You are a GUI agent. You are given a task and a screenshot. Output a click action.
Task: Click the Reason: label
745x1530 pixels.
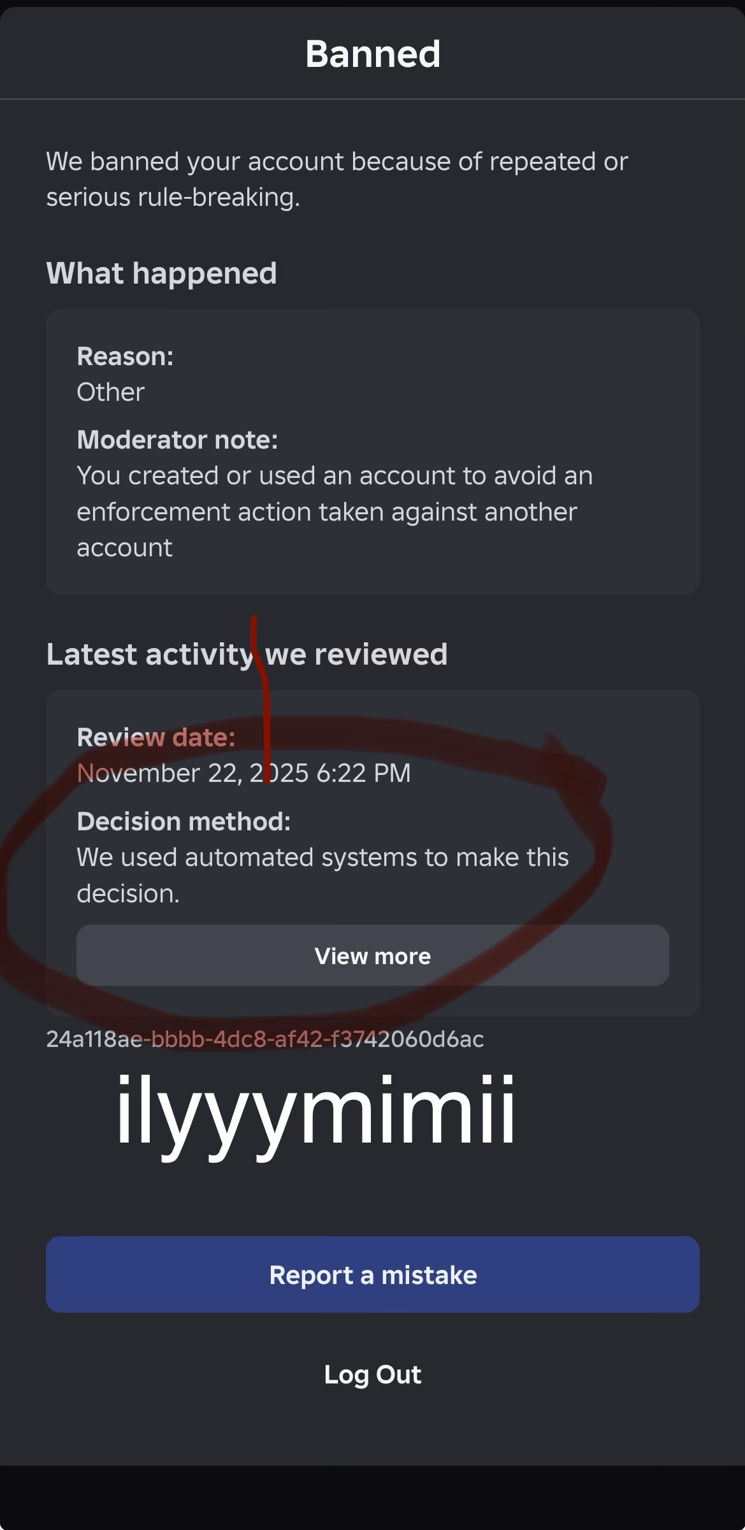125,356
